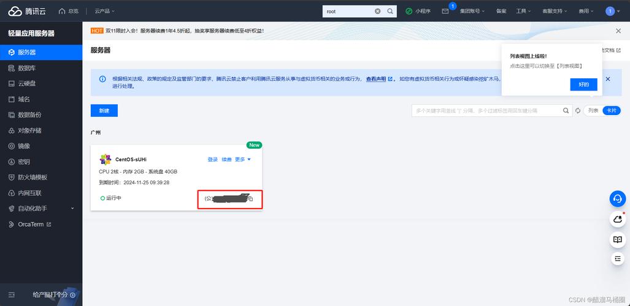The height and width of the screenshot is (306, 630).
Task: Expand the 集团账号 menu
Action: coord(472,11)
